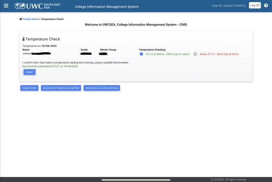Open the help question mark icon
This screenshot has height=182, width=272.
tap(266, 6)
